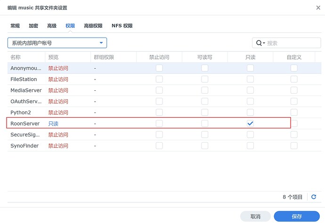
Task: Click 禁止访问 preview text for Python2
Action: 58,112
